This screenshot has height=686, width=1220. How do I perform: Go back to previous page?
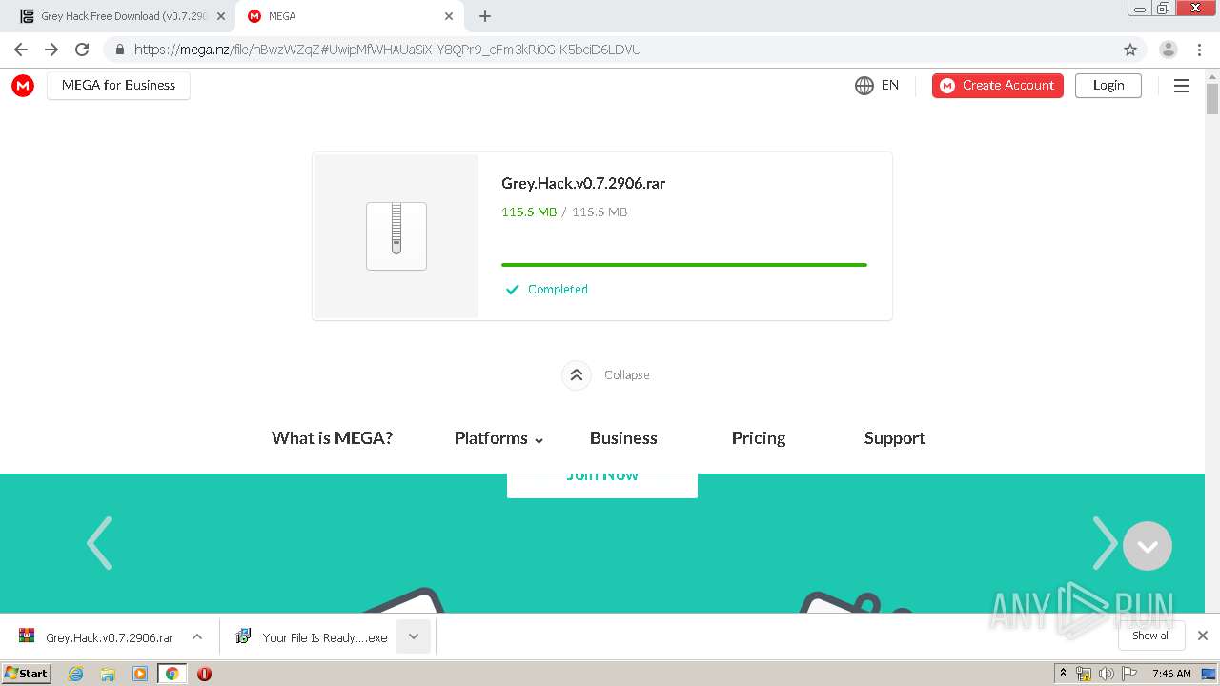click(21, 50)
